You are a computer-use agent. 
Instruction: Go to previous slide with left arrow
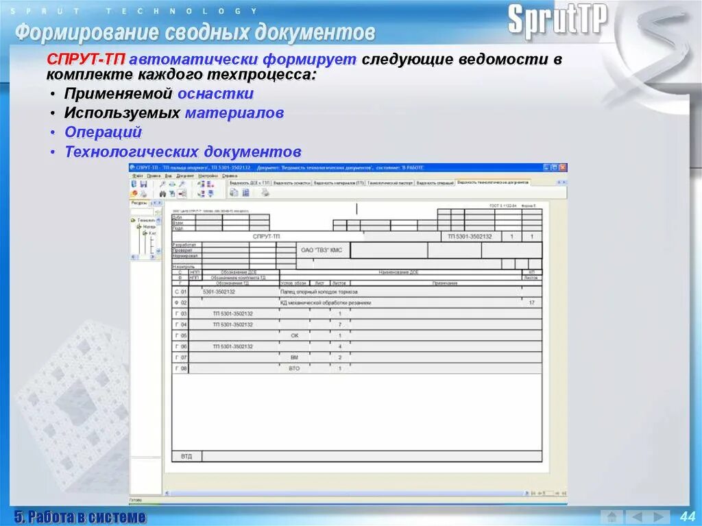tap(636, 516)
